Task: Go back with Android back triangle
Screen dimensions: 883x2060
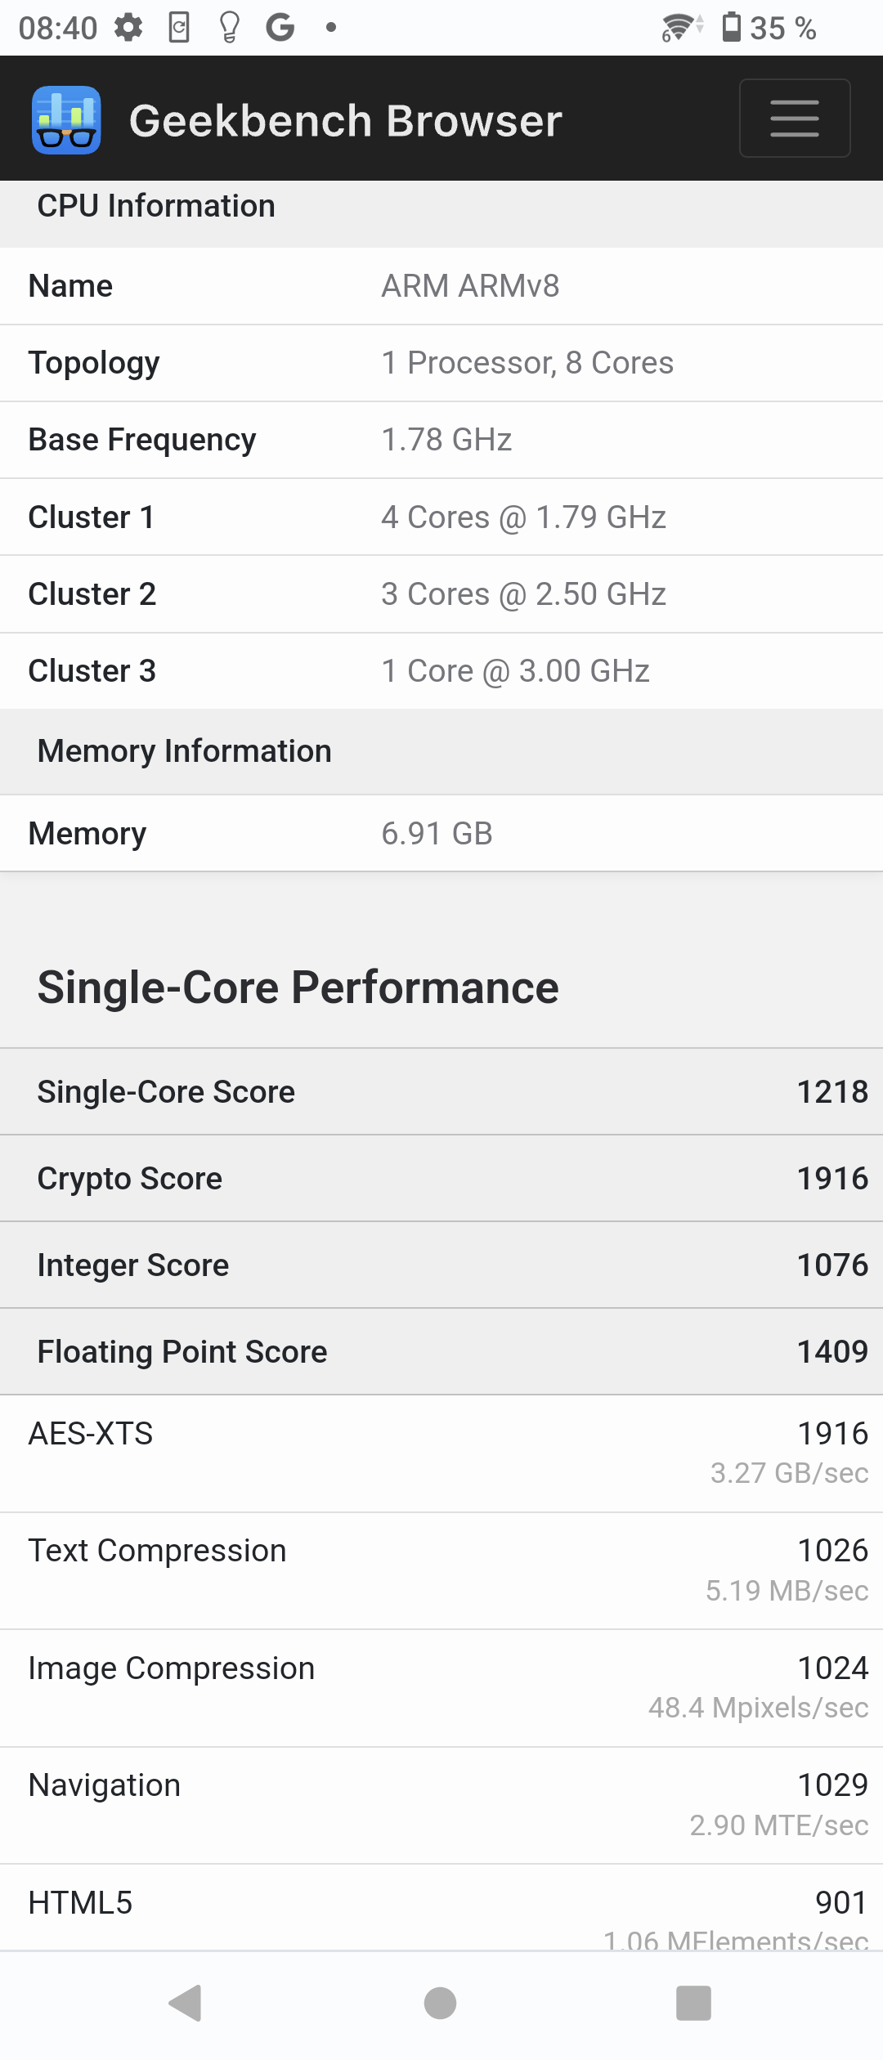Action: [186, 2003]
